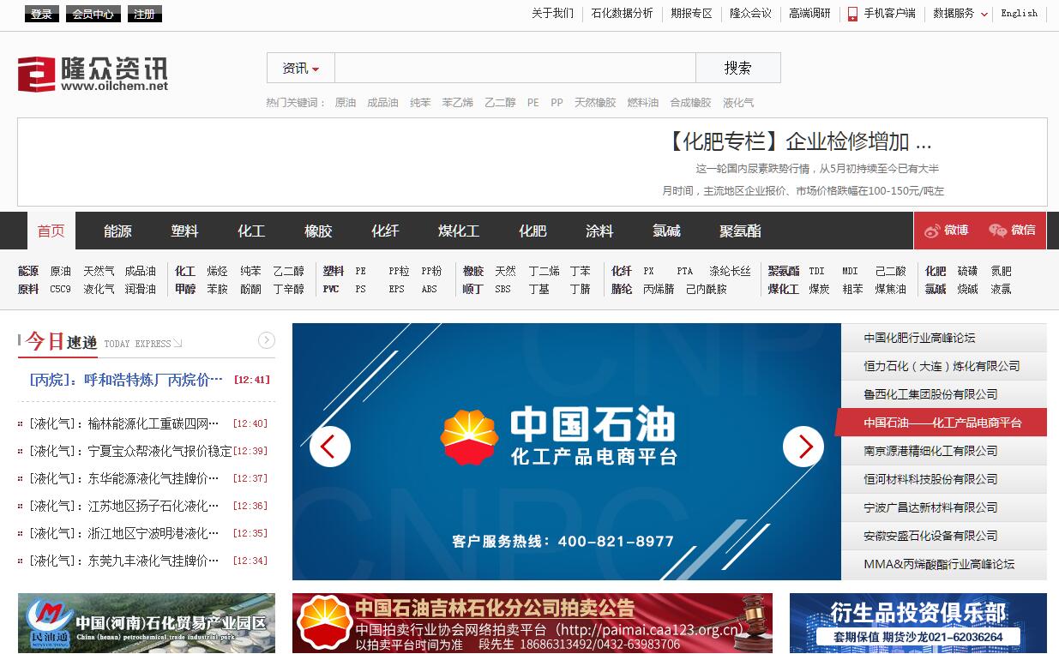Select the 首页 home tab
This screenshot has height=654, width=1059.
click(51, 231)
